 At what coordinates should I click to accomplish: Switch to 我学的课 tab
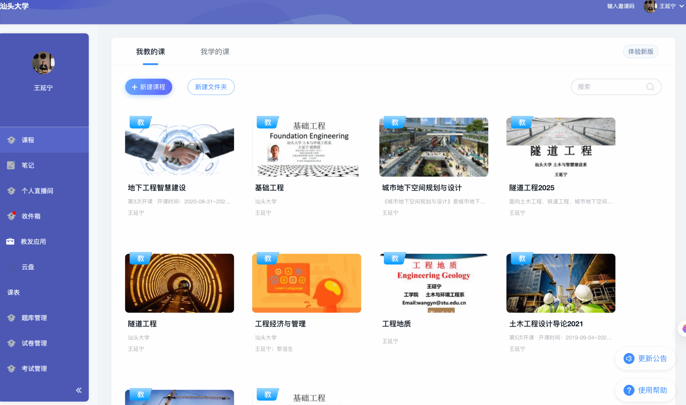215,52
